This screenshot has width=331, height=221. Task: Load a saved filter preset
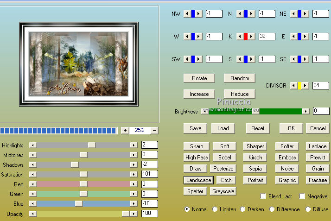[223, 128]
